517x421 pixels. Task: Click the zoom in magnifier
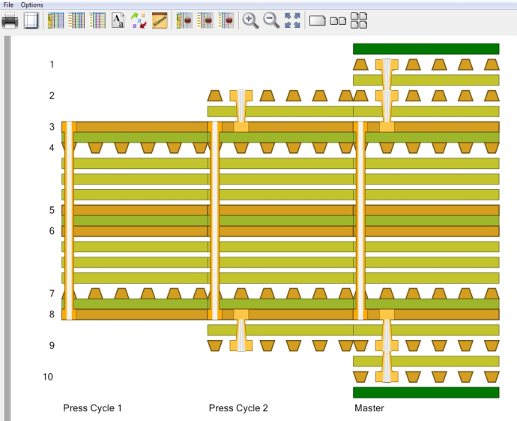(250, 21)
